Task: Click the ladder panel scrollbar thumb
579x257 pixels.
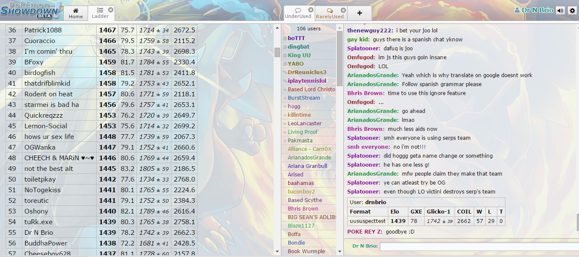Action: [x=277, y=52]
